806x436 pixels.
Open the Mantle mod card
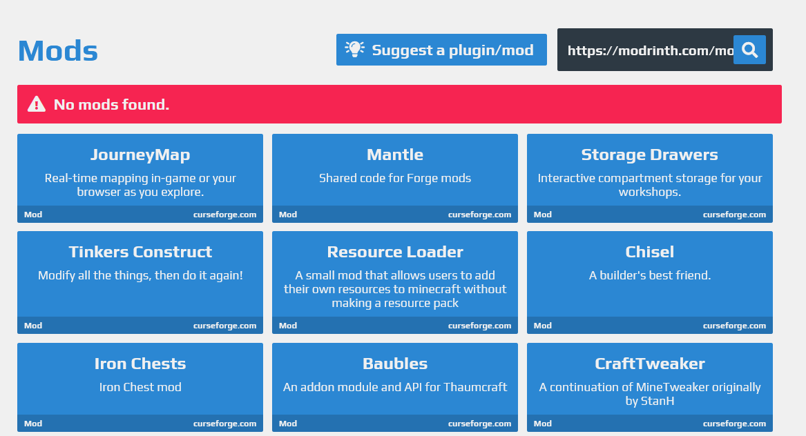395,178
